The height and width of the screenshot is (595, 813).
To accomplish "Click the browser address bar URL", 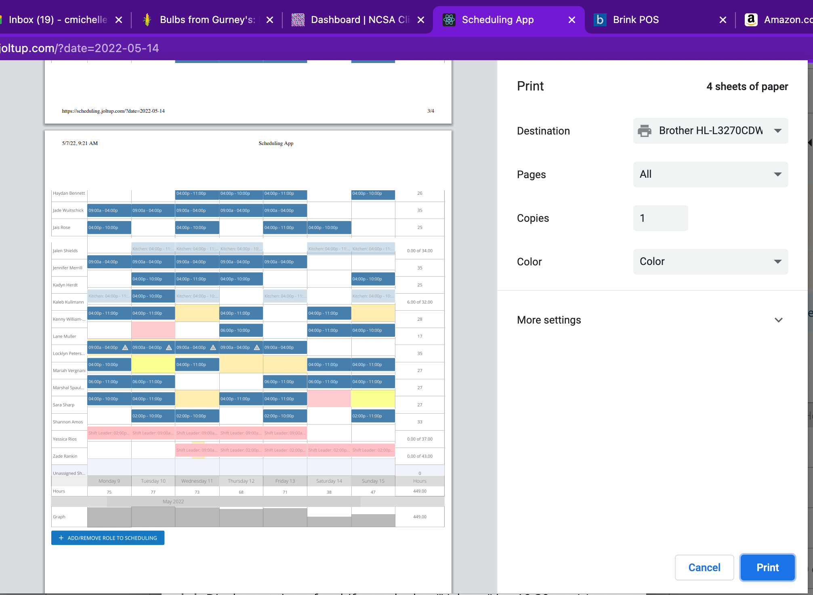I will pos(80,48).
